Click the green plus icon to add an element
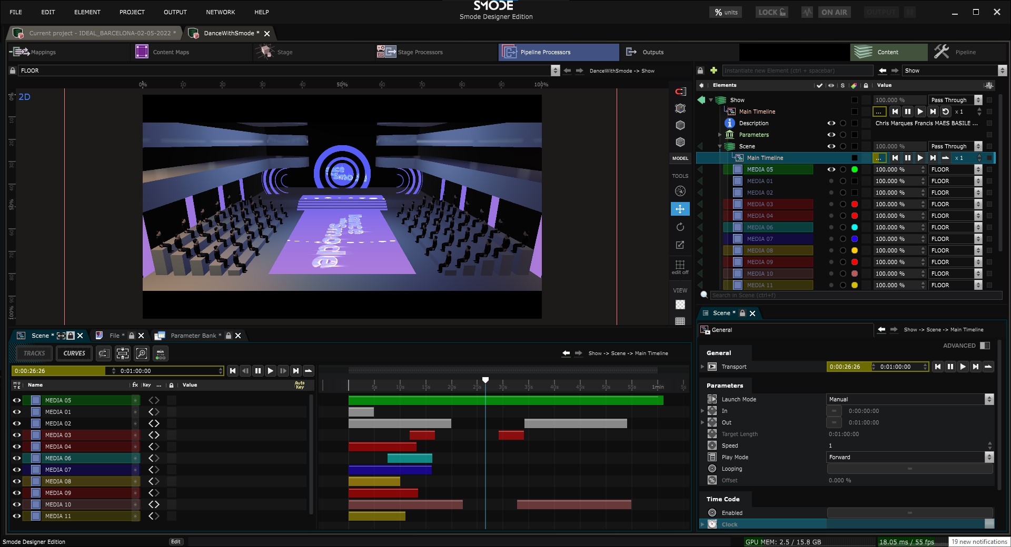This screenshot has height=547, width=1011. (x=713, y=70)
